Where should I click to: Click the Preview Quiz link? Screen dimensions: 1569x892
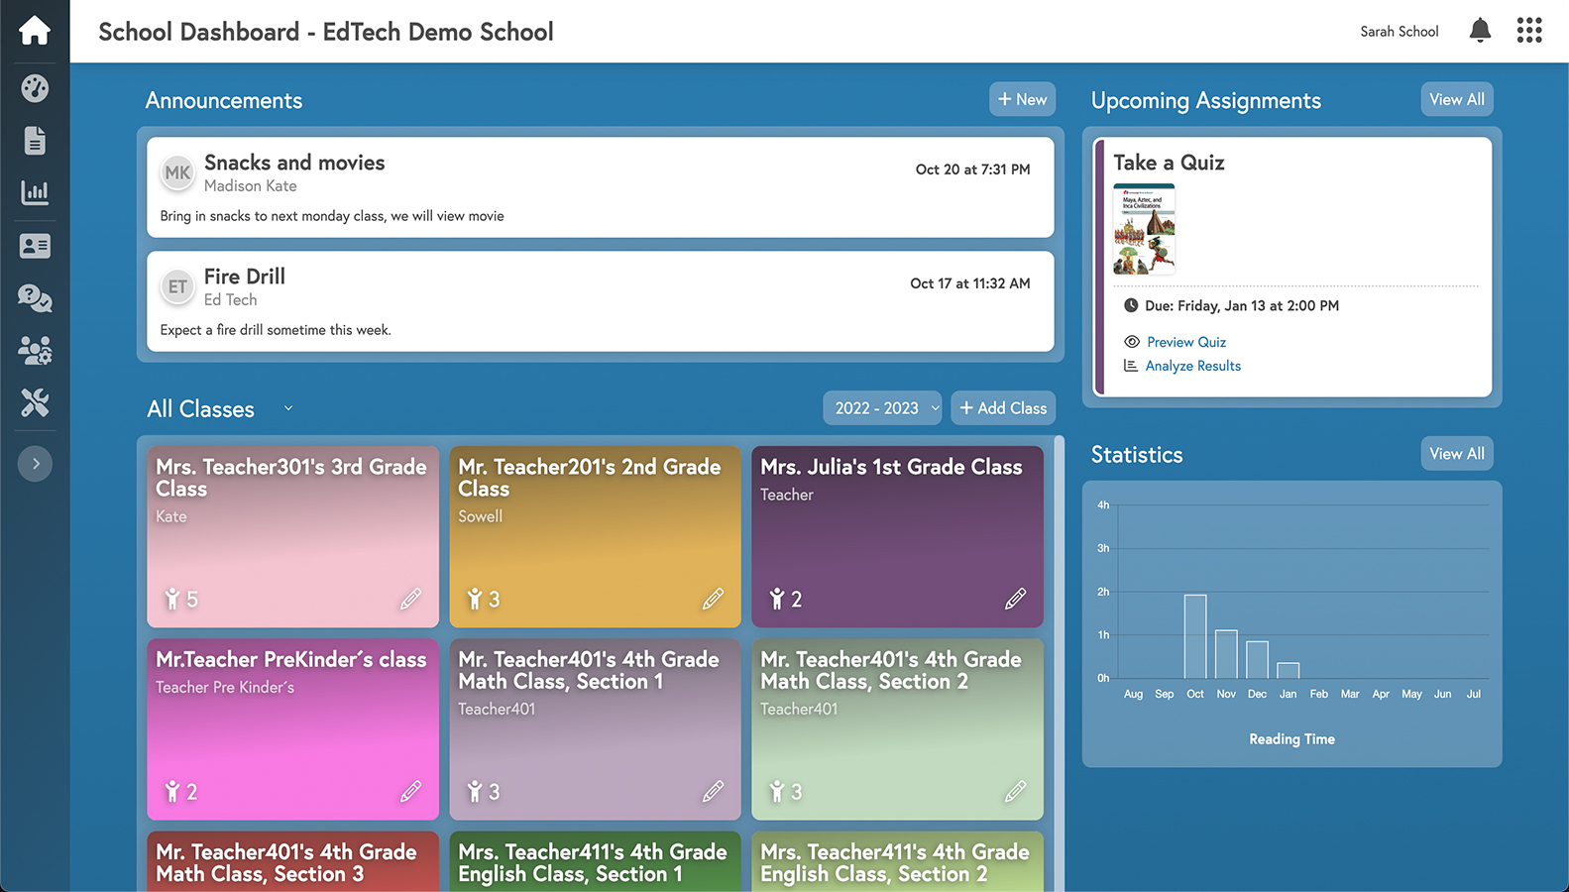pos(1185,342)
